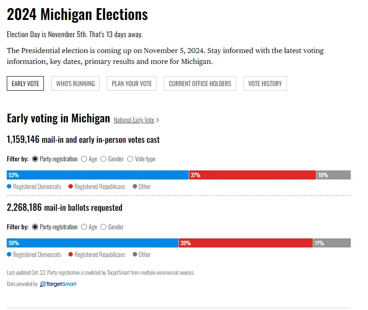Click red Registered Republicans legend dot under votes cast

point(71,186)
